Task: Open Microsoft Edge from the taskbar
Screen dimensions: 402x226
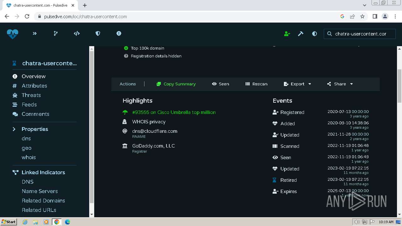Action: (67, 222)
